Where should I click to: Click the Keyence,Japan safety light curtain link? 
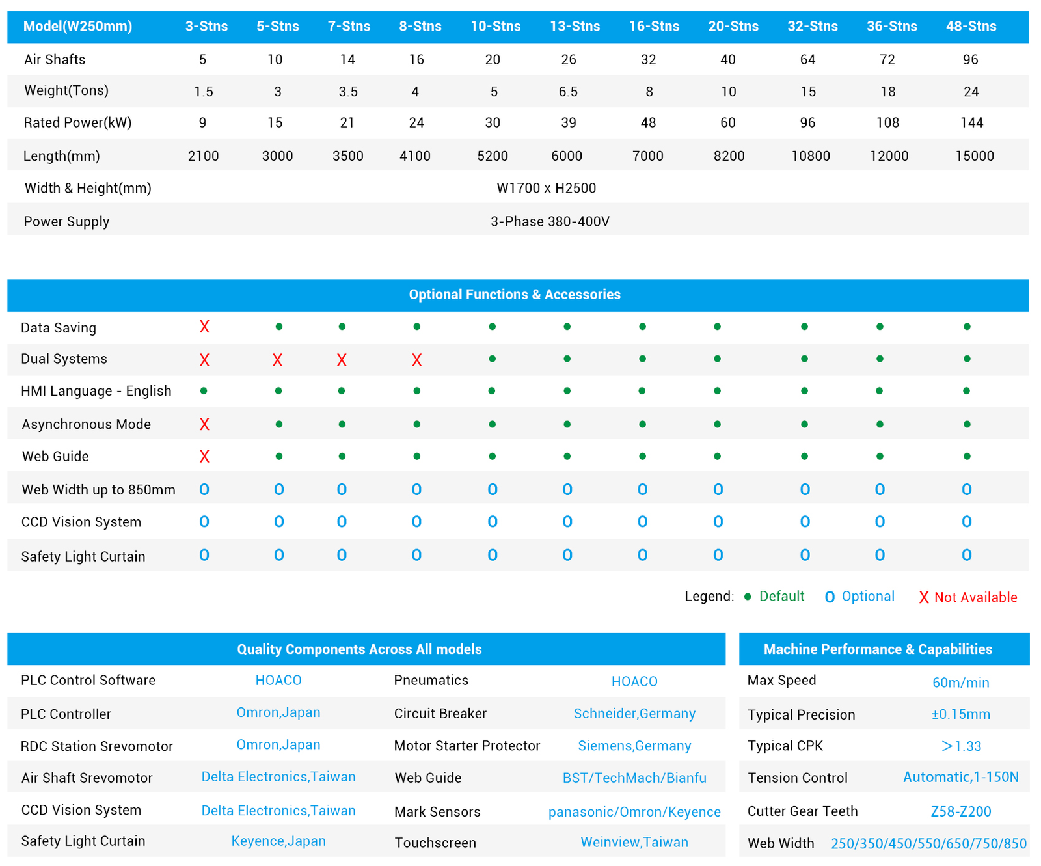coord(278,841)
